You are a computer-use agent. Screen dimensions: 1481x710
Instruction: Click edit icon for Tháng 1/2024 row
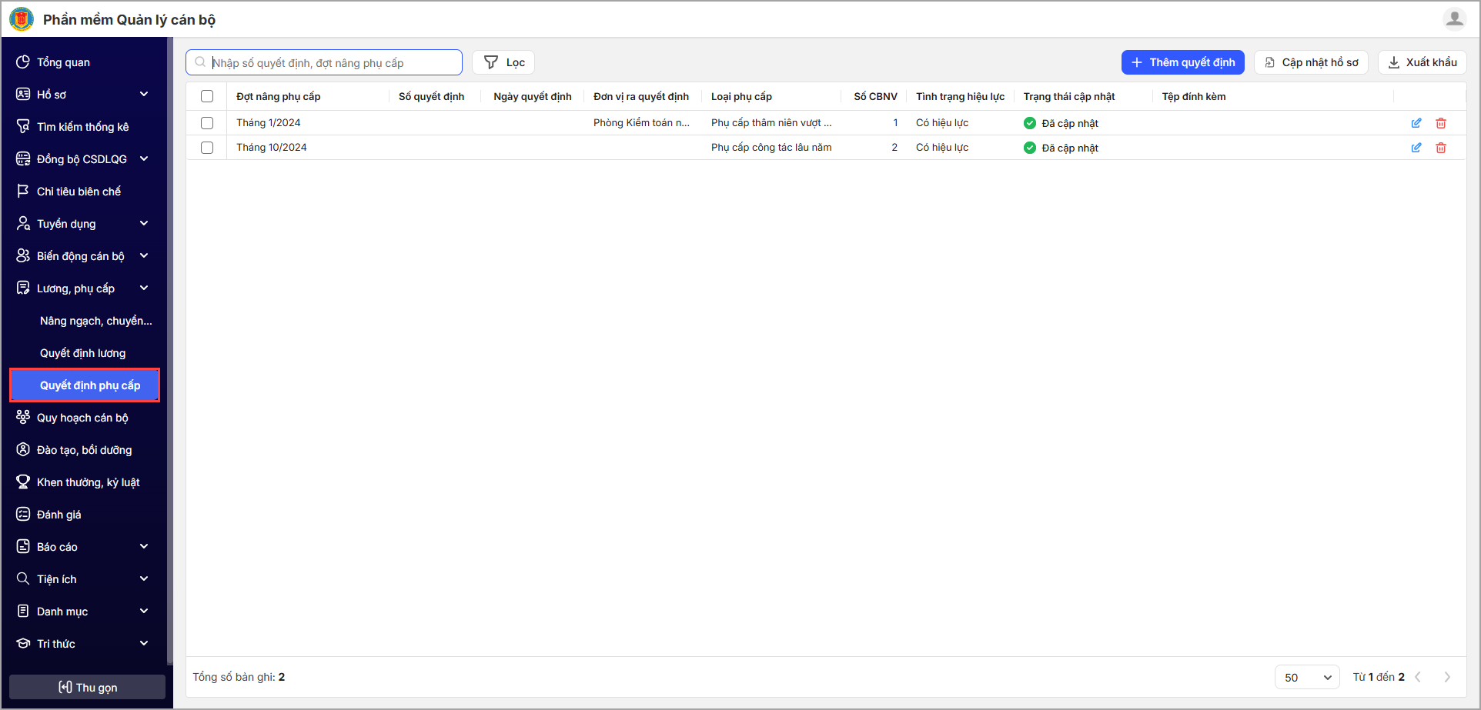[x=1416, y=123]
